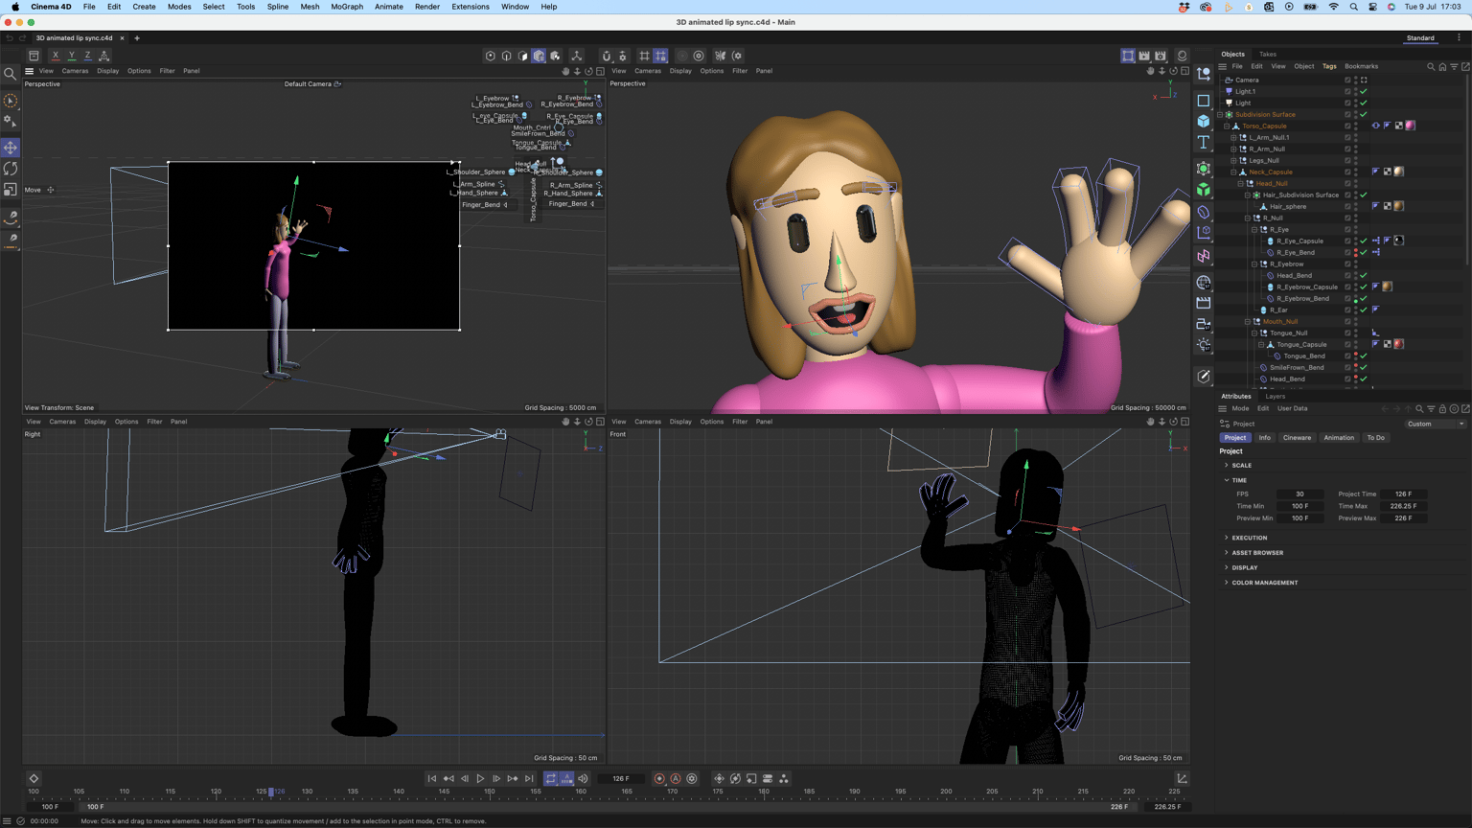This screenshot has height=828, width=1472.
Task: Click the Record Active Objects button
Action: coord(659,779)
